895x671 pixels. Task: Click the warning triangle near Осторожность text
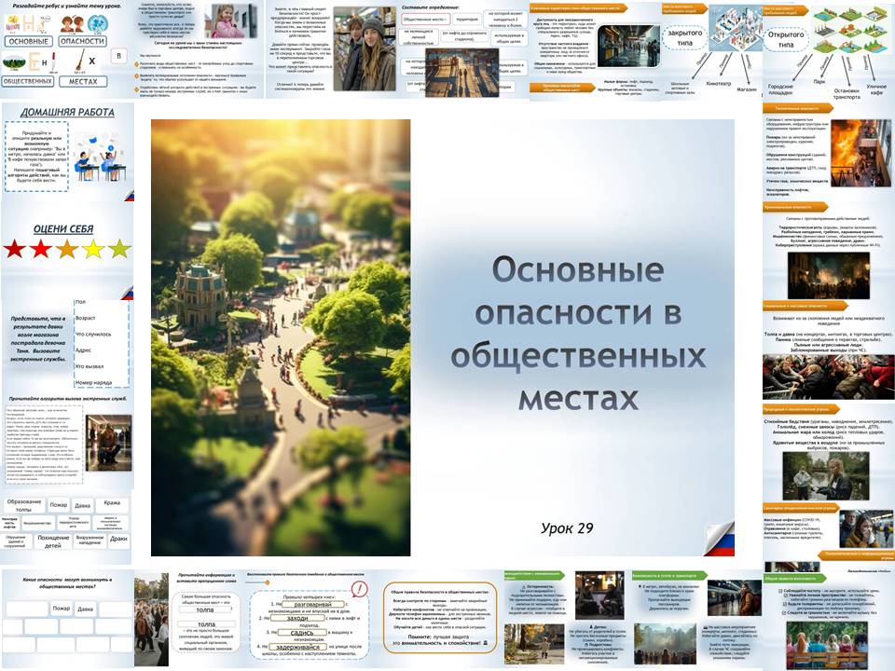tap(523, 587)
